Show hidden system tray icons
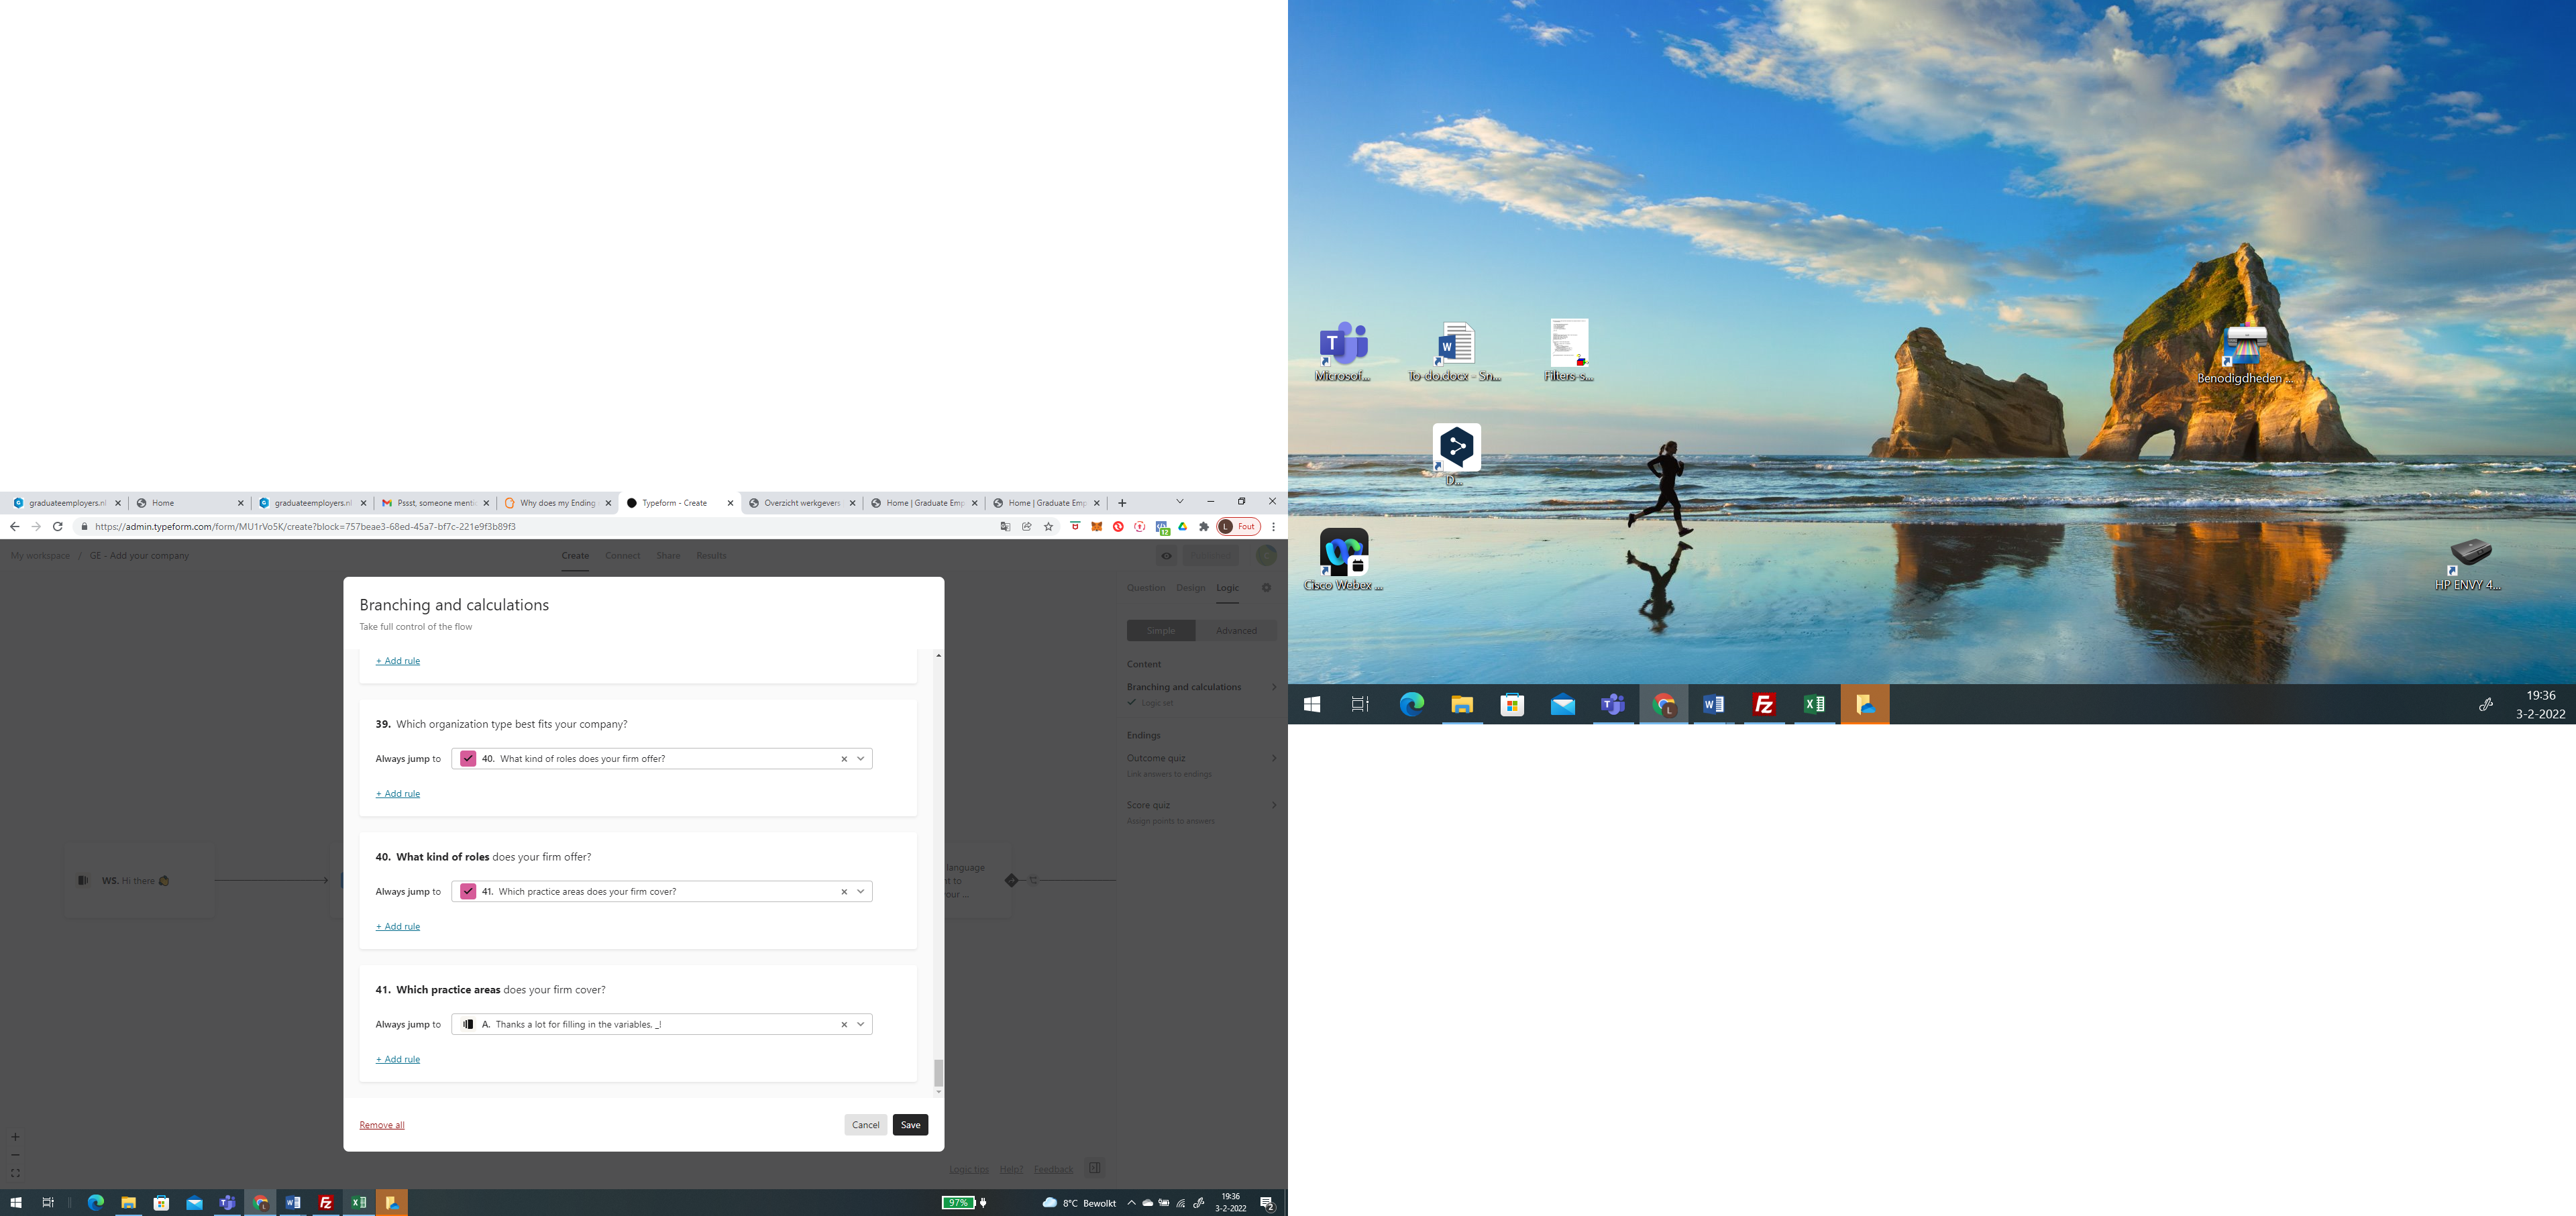Viewport: 2576px width, 1216px height. point(1131,1203)
